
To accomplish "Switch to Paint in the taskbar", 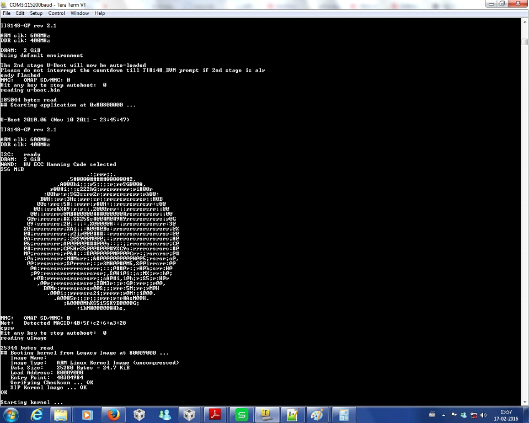I will click(318, 415).
